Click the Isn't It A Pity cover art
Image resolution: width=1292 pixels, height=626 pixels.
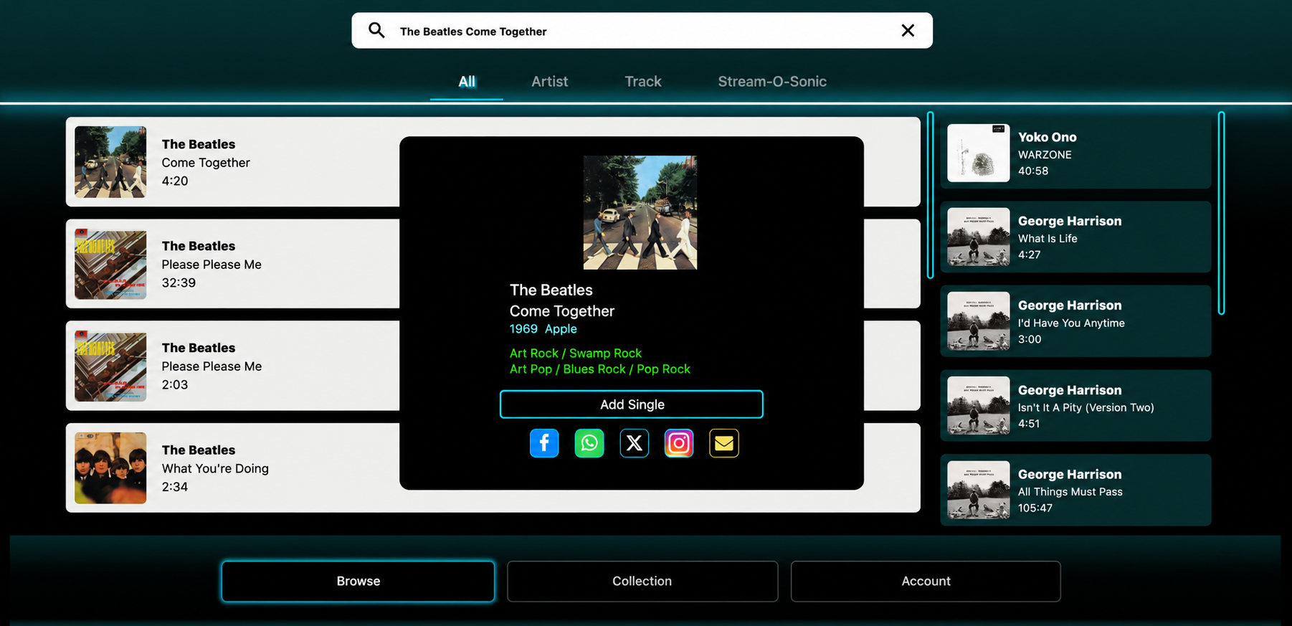click(979, 406)
